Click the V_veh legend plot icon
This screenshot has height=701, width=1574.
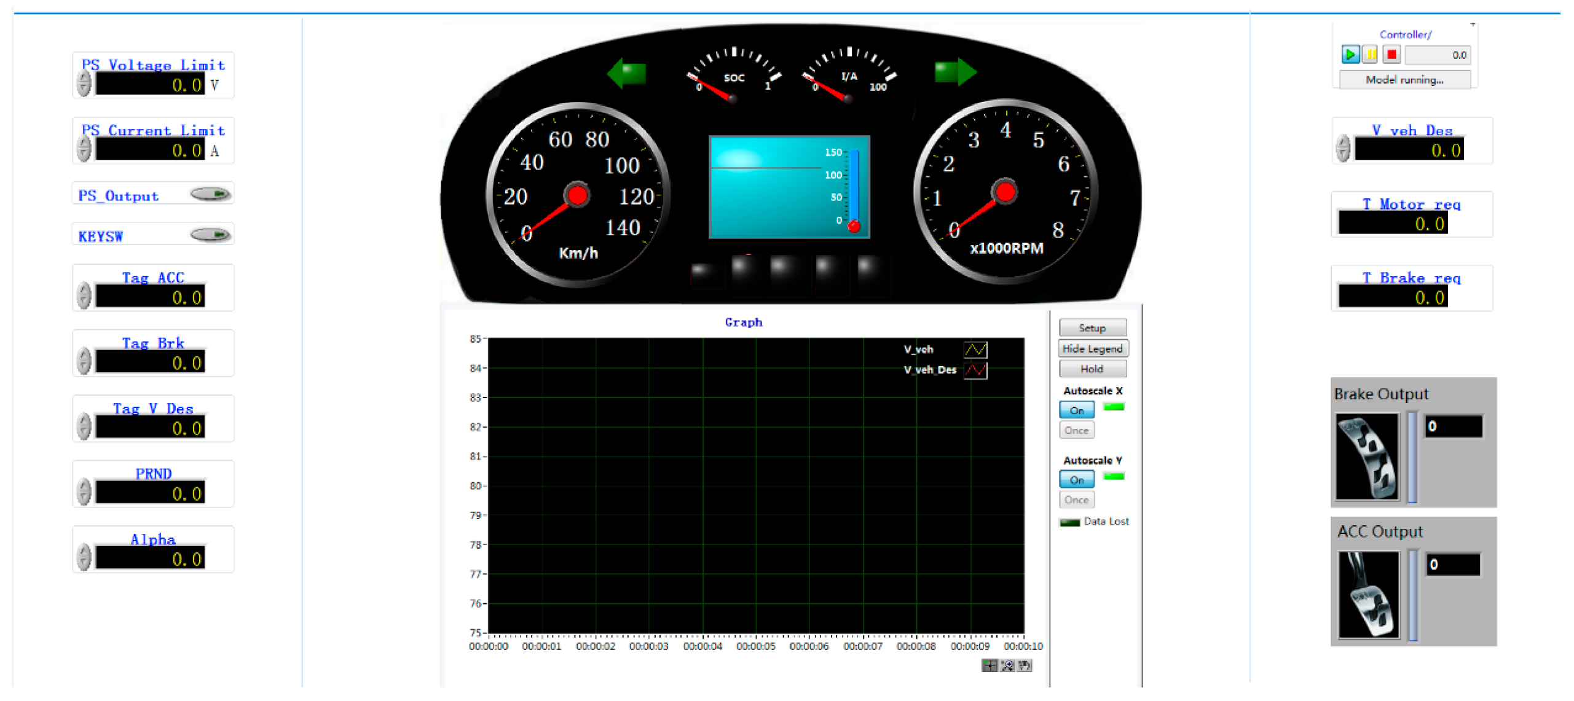975,350
